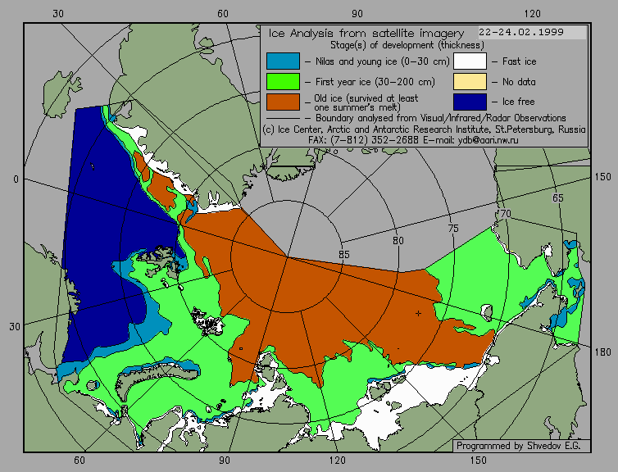Click the bottom-edge longitude label 60
The image size is (618, 472).
pyautogui.click(x=80, y=461)
